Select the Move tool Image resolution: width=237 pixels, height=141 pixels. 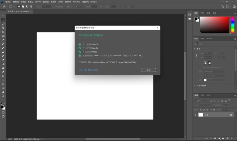[3, 16]
